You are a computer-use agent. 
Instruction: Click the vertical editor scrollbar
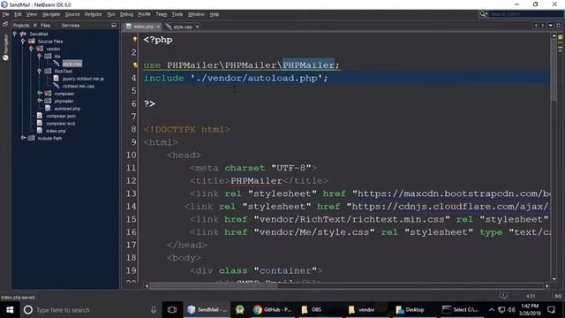554,70
